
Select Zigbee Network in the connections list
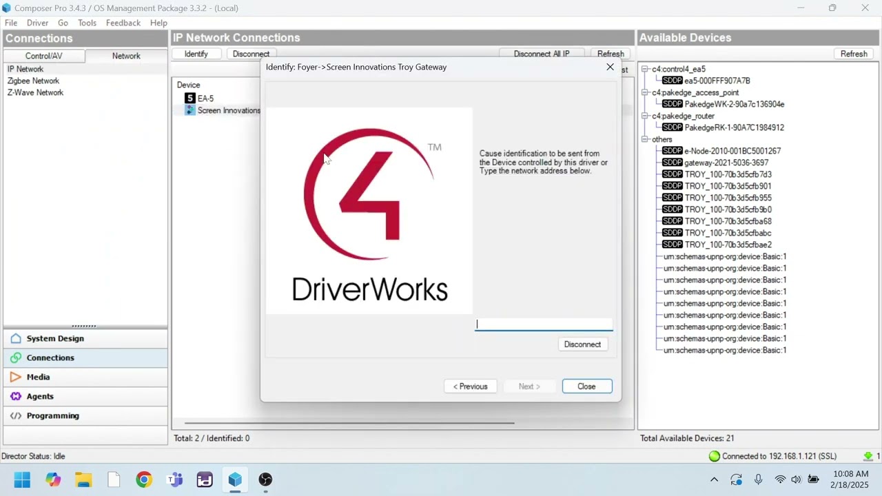pyautogui.click(x=33, y=81)
